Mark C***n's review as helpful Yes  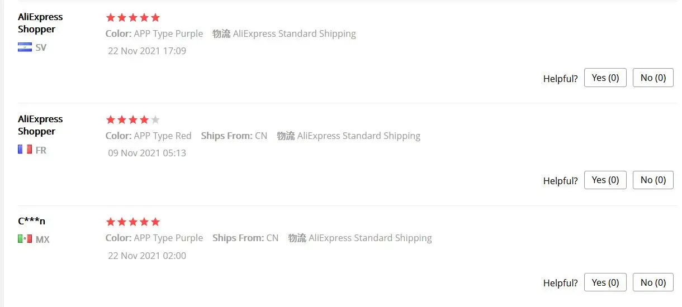click(x=605, y=282)
